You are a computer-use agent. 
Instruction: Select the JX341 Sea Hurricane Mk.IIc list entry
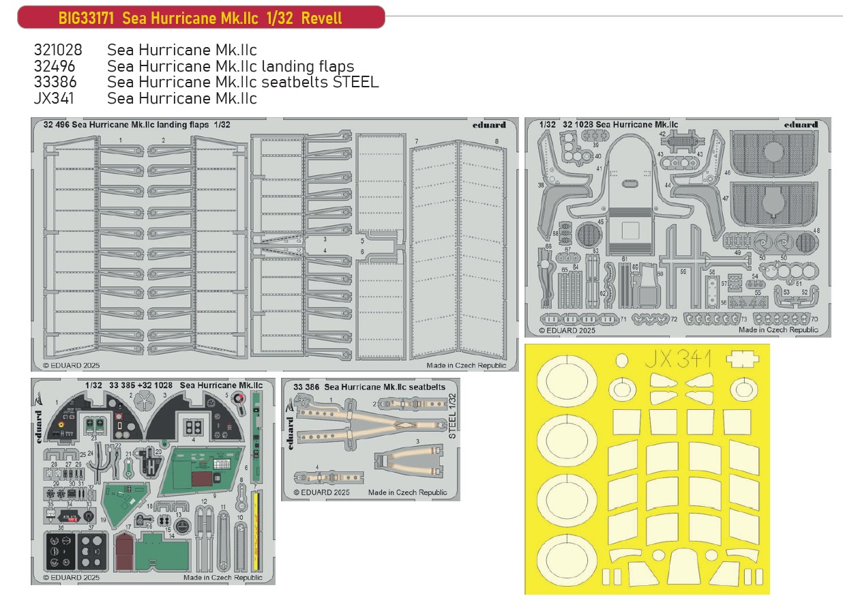(x=145, y=98)
